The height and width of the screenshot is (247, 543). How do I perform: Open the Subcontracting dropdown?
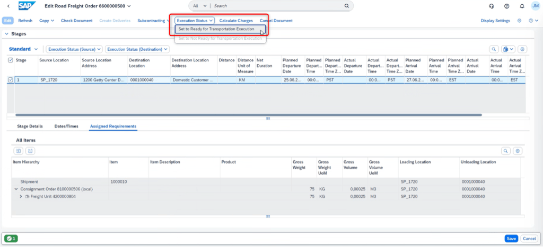tap(153, 21)
